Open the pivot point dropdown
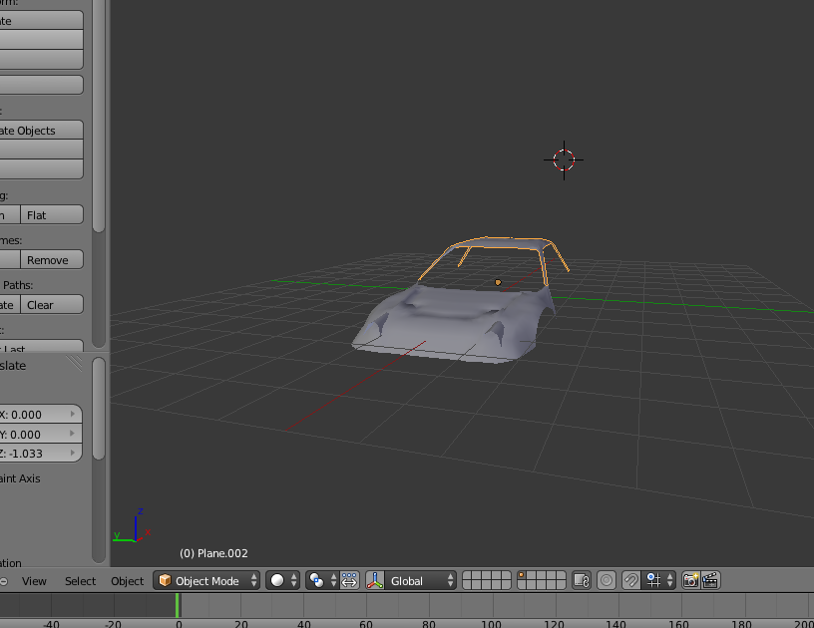This screenshot has height=628, width=814. [322, 580]
